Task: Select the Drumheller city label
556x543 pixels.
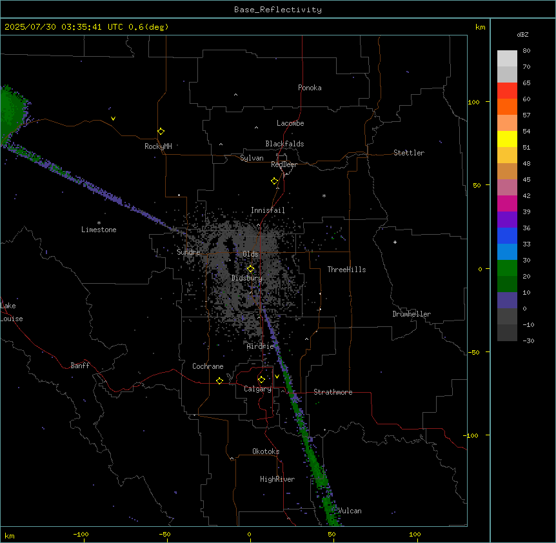Action: point(412,314)
